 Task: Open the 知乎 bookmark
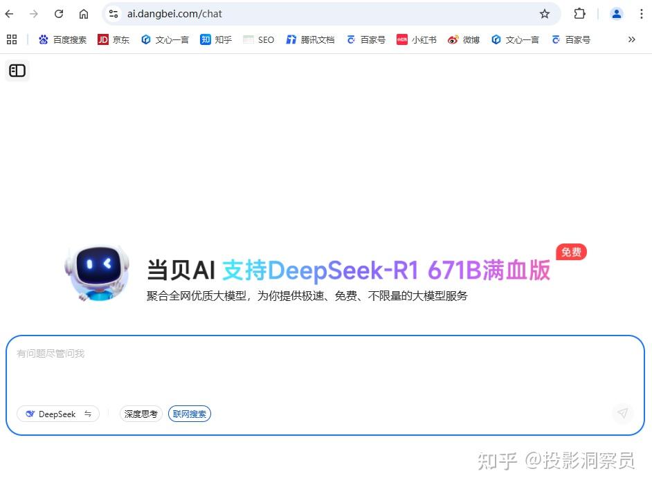point(216,39)
